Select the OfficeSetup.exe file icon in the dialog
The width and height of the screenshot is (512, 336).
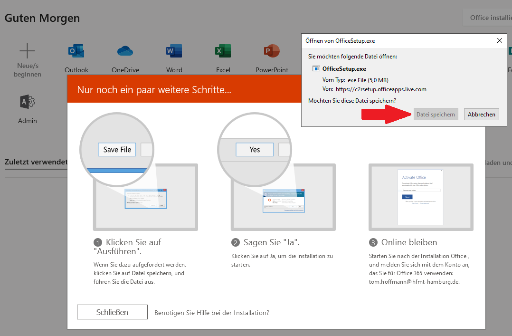point(316,68)
